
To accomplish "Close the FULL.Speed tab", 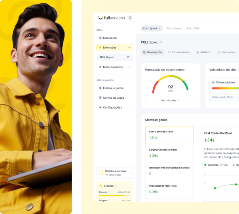I will (x=159, y=29).
